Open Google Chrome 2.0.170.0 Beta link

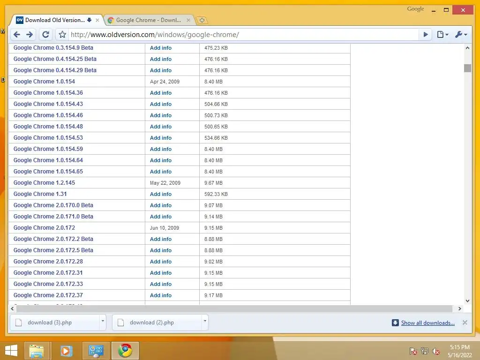pyautogui.click(x=53, y=205)
